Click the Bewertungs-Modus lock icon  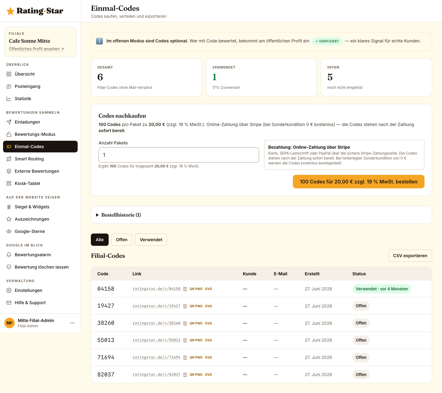[x=9, y=134]
